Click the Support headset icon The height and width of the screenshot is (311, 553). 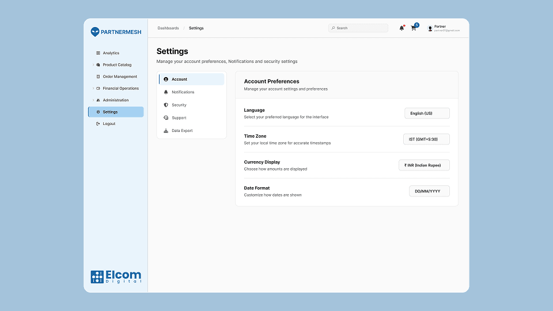click(166, 118)
